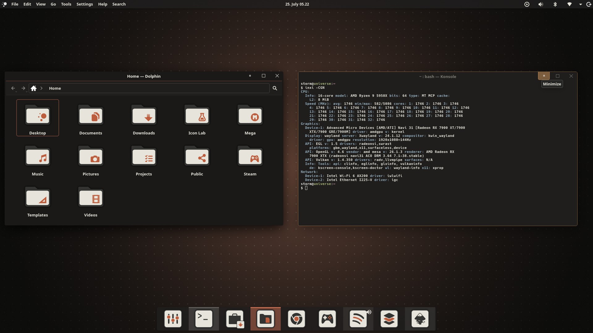The height and width of the screenshot is (333, 593).
Task: Maximize the Dolphin window
Action: [263, 76]
